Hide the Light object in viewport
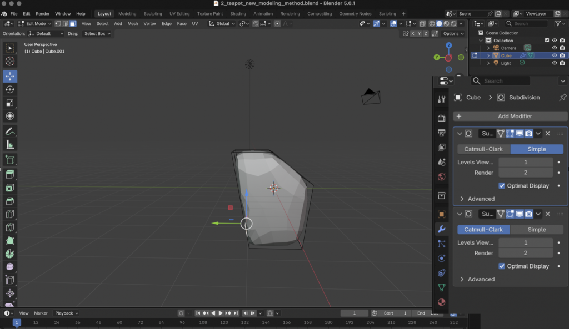Image resolution: width=569 pixels, height=329 pixels. (554, 63)
